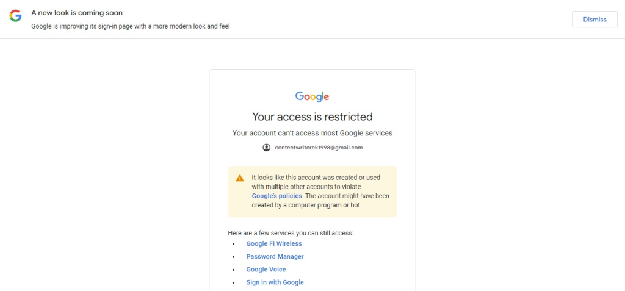Viewport: 625px width, 291px height.
Task: Click "Your account can't access most" subtitle
Action: 312,133
